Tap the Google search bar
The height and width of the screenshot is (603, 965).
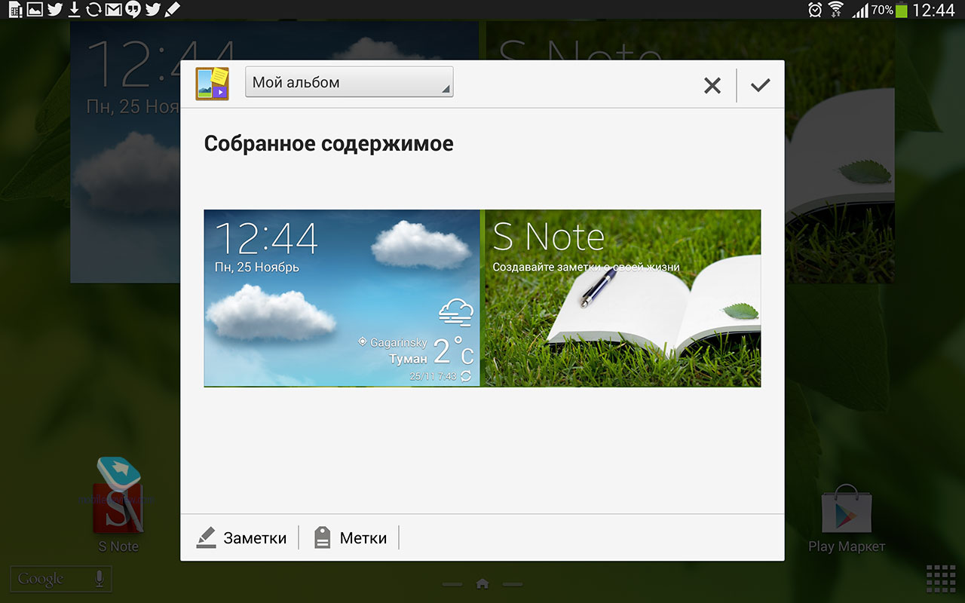coord(60,579)
